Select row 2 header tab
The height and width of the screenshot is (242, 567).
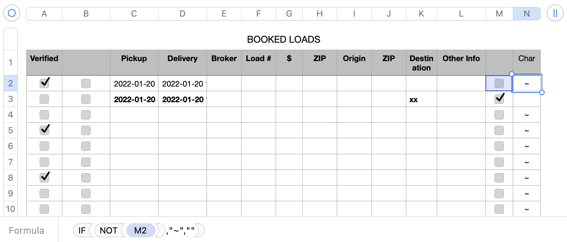tap(11, 83)
